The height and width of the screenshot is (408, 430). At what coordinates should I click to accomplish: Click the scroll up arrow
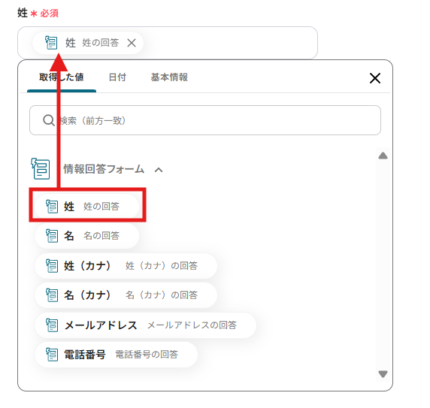[x=383, y=156]
